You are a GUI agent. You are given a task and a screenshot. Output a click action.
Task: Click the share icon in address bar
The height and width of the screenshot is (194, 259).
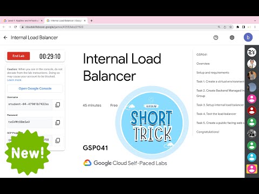225,27
